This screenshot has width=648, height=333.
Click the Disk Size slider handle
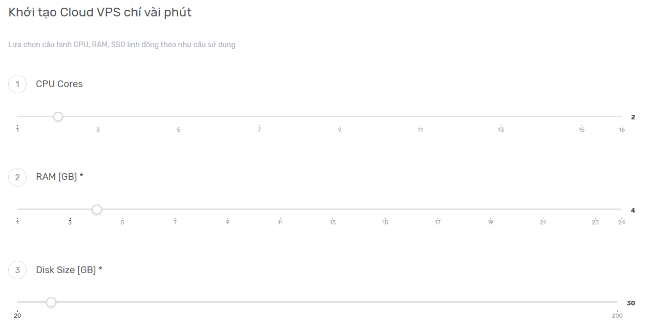pyautogui.click(x=51, y=302)
